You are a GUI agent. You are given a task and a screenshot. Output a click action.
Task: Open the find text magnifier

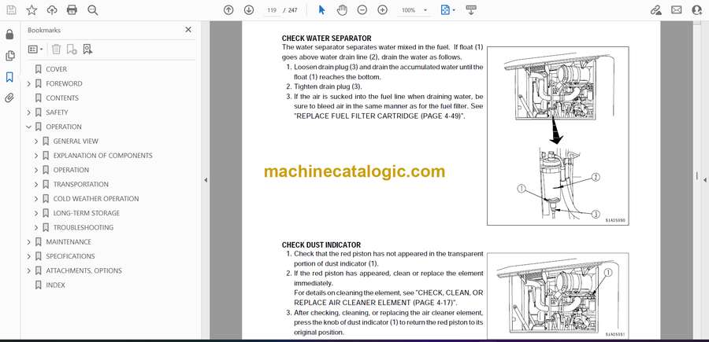[93, 10]
